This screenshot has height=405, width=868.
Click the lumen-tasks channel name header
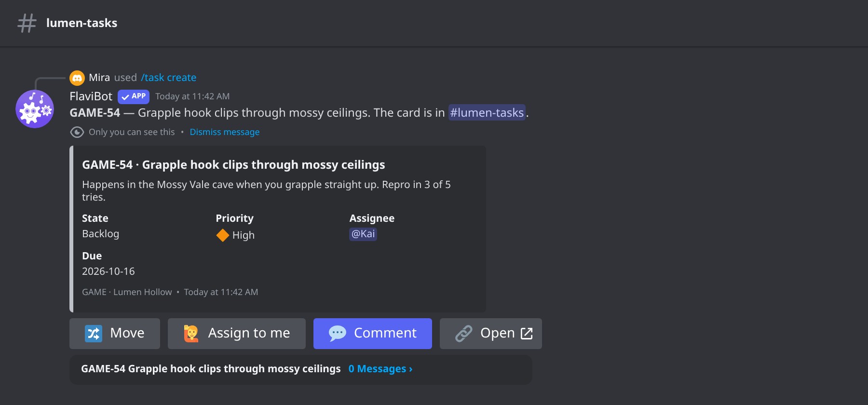[x=81, y=23]
